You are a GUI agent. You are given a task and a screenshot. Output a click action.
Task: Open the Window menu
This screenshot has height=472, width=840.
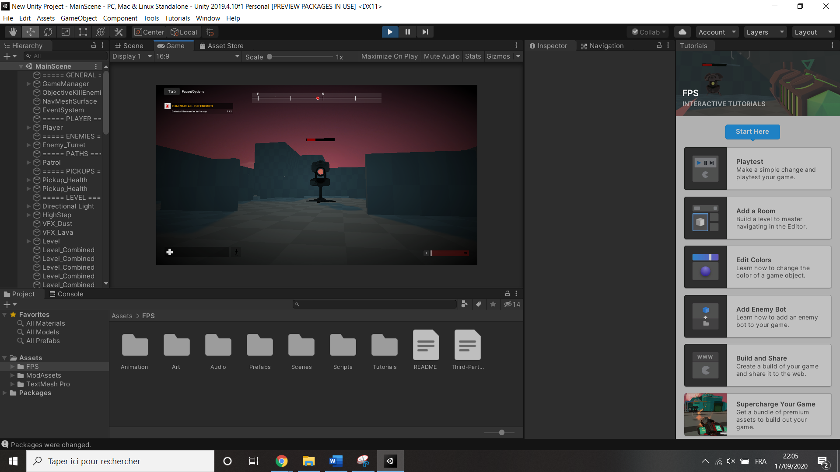pos(208,18)
